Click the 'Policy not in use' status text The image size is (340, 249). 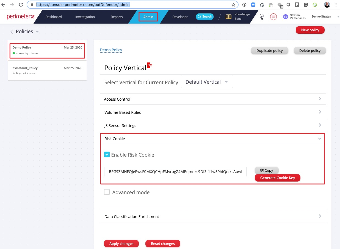(24, 73)
